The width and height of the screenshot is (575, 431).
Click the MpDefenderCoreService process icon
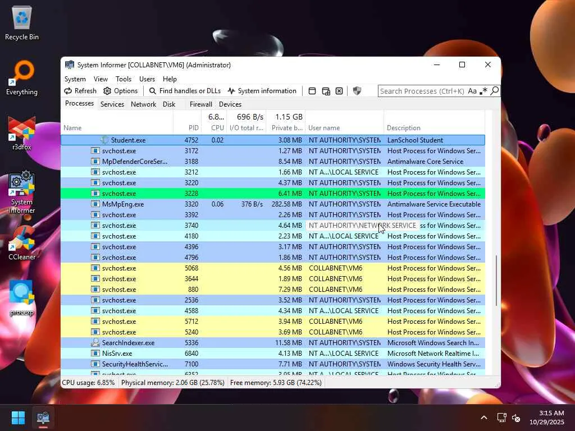coord(95,161)
